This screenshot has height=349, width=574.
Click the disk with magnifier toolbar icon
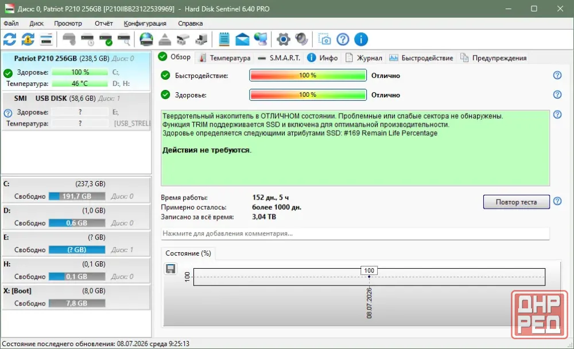pos(124,40)
